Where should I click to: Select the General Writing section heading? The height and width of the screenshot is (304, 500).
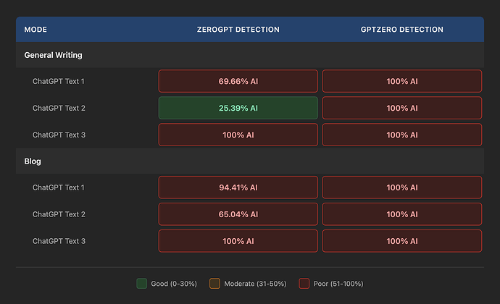click(x=53, y=55)
